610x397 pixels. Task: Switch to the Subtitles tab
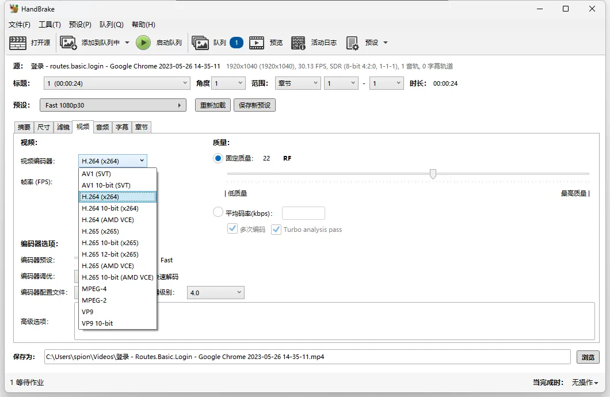pos(122,127)
